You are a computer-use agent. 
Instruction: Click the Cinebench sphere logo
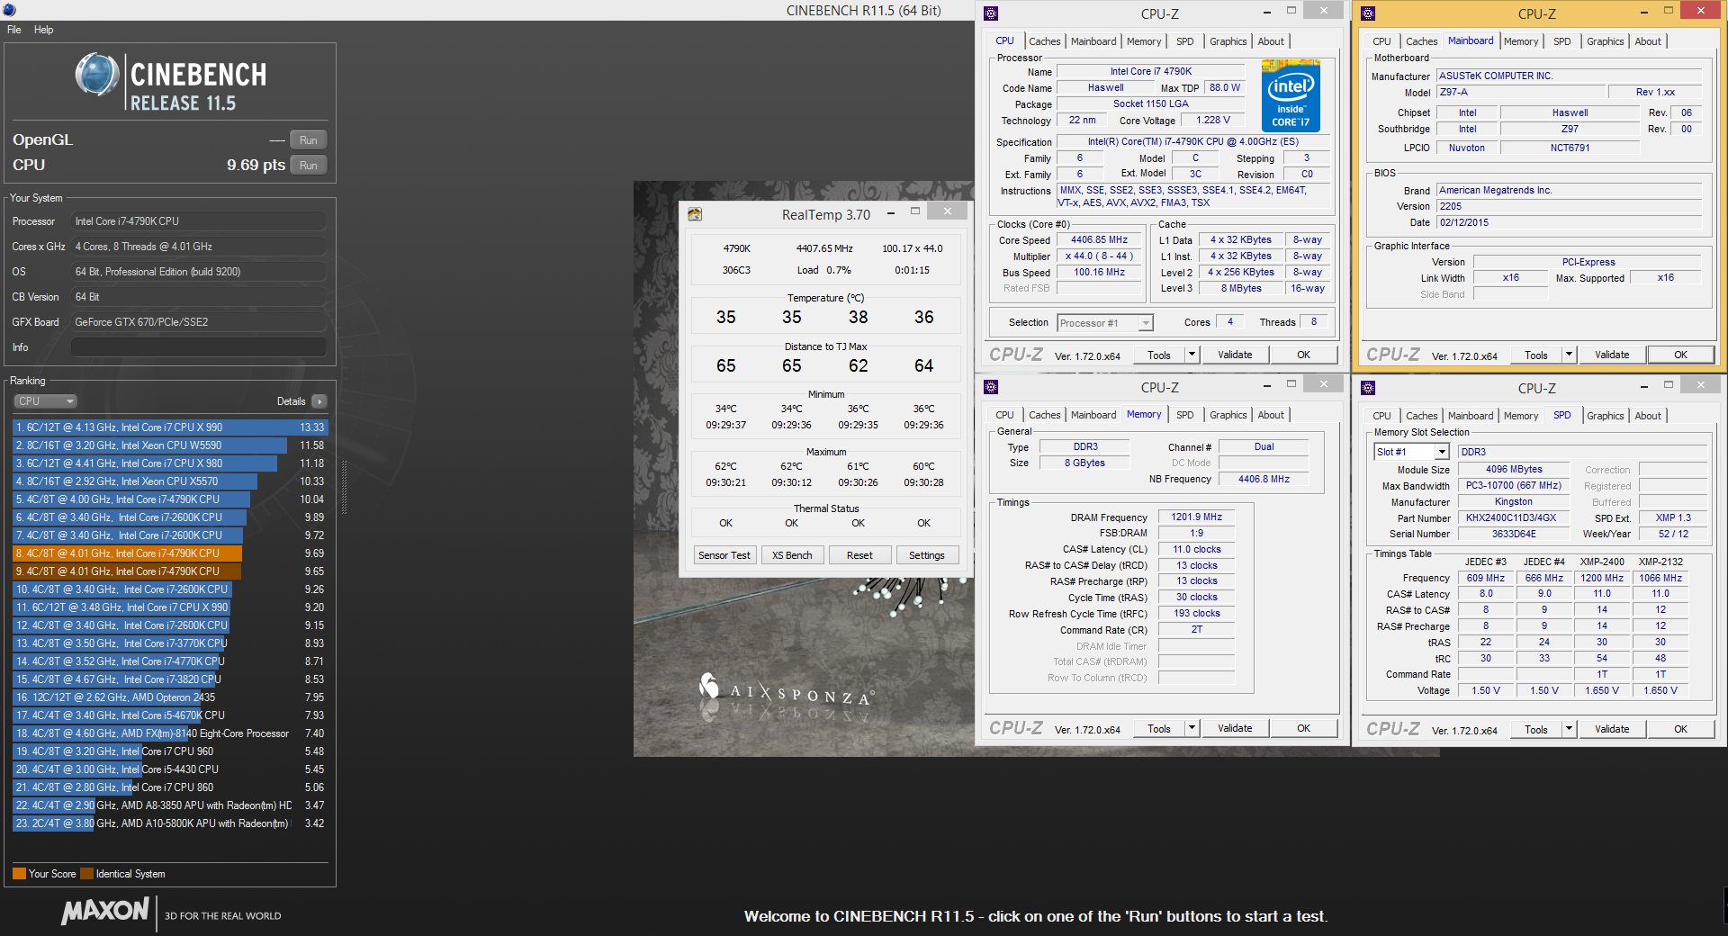coord(97,75)
